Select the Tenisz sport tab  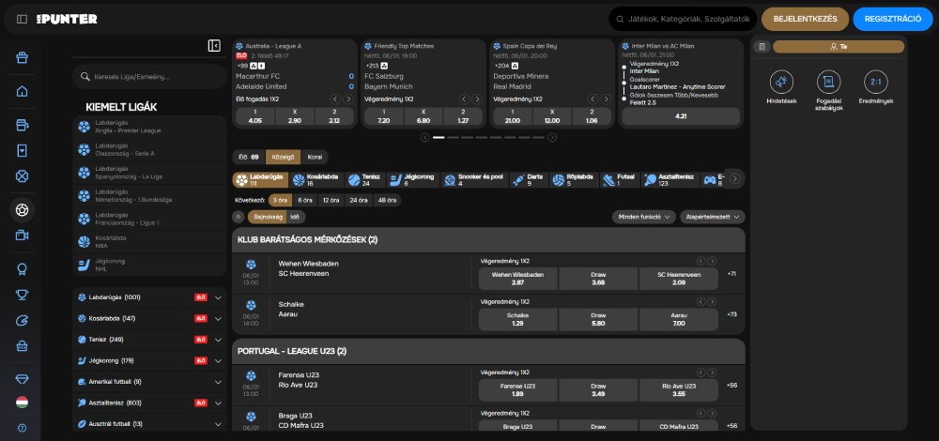[x=365, y=178]
